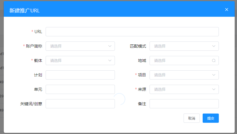Click the 备注 input field
Screen dimensions: 237x134
point(184,104)
